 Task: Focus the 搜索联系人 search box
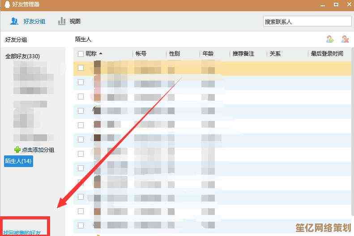tap(307, 21)
